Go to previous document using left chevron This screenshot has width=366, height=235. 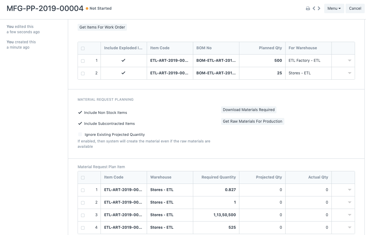pyautogui.click(x=314, y=8)
